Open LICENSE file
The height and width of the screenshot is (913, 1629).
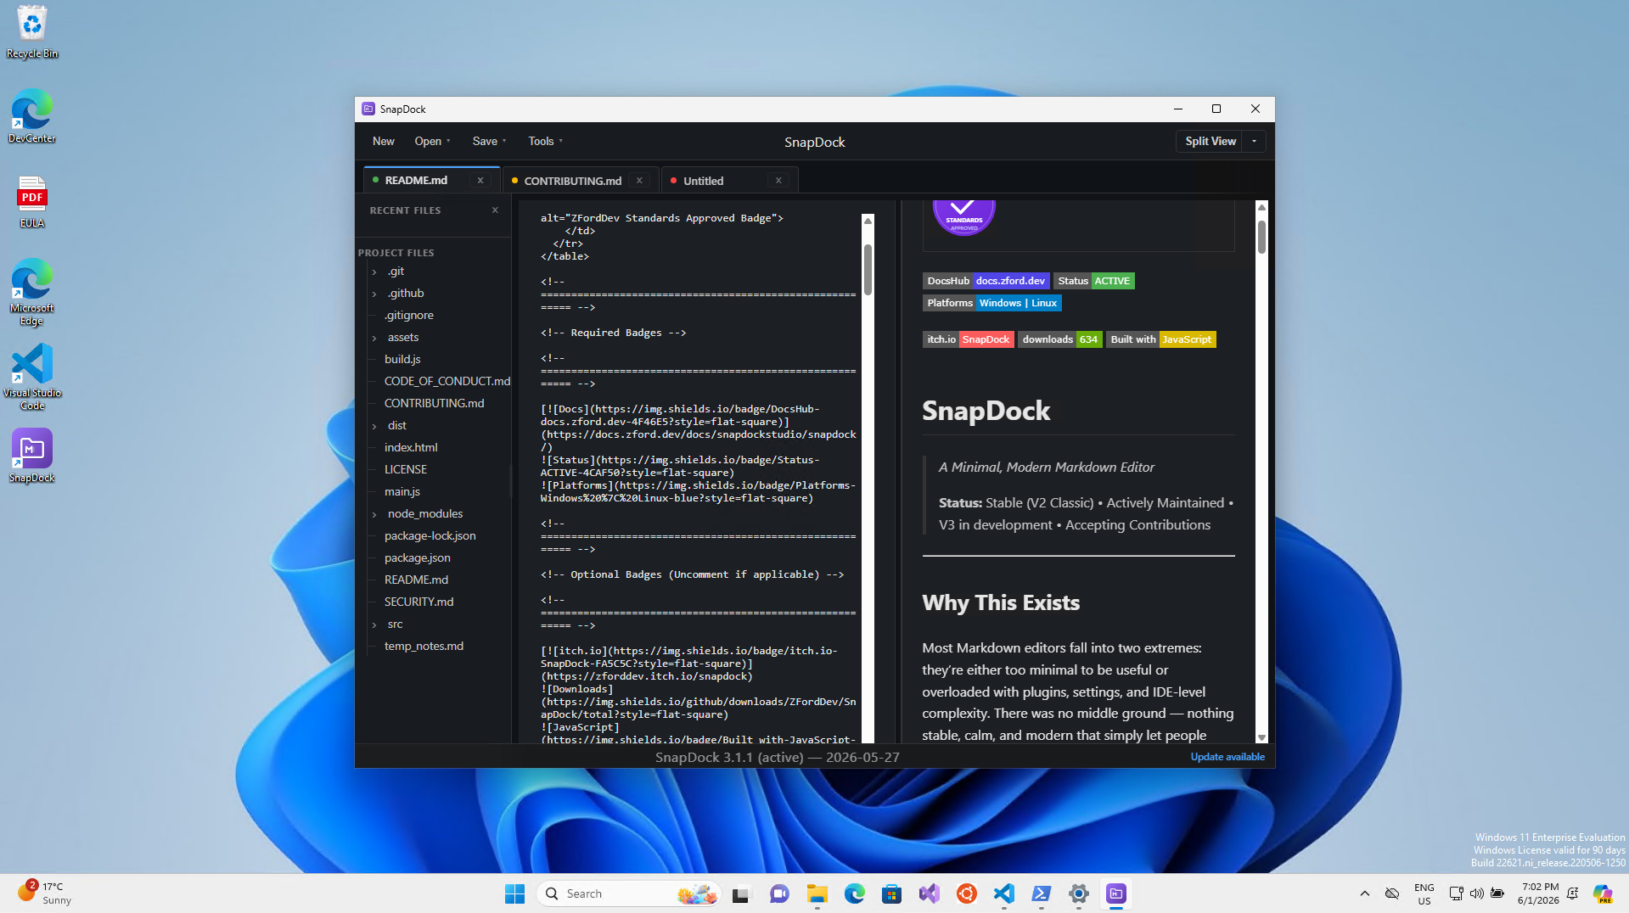pos(405,469)
